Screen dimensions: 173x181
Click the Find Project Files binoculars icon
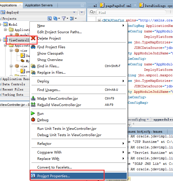(x=33, y=47)
